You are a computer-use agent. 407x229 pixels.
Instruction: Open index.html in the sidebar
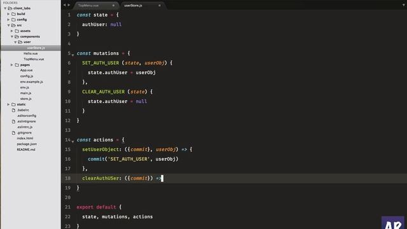[x=25, y=139]
